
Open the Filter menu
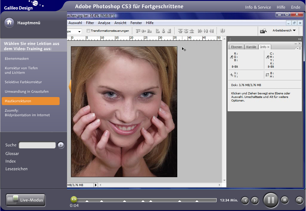pyautogui.click(x=90, y=23)
